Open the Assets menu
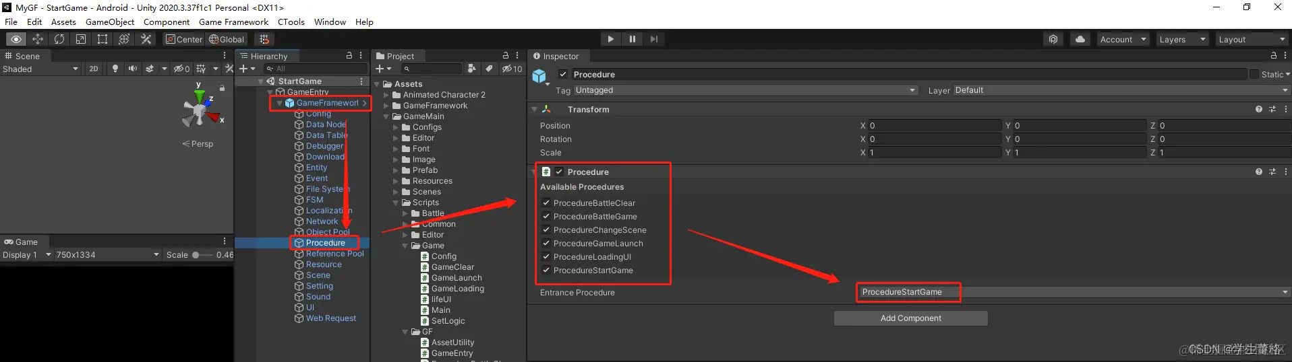Viewport: 1292px width, 362px height. [x=63, y=22]
